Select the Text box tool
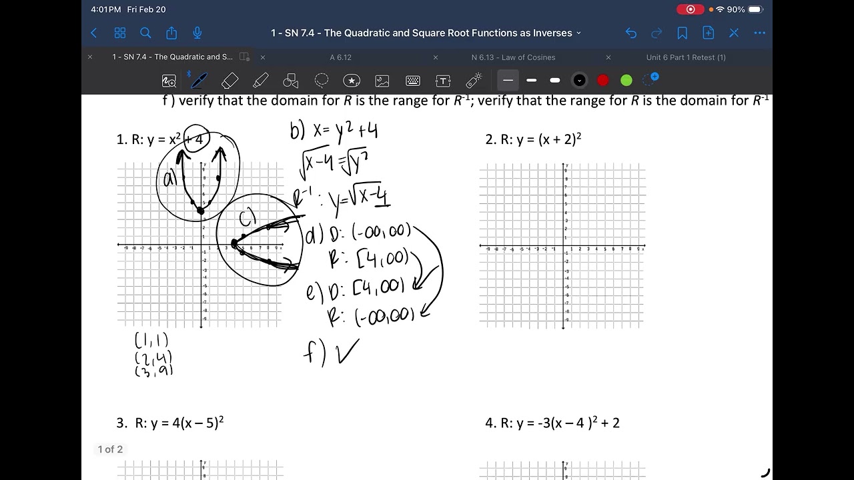 [x=443, y=81]
